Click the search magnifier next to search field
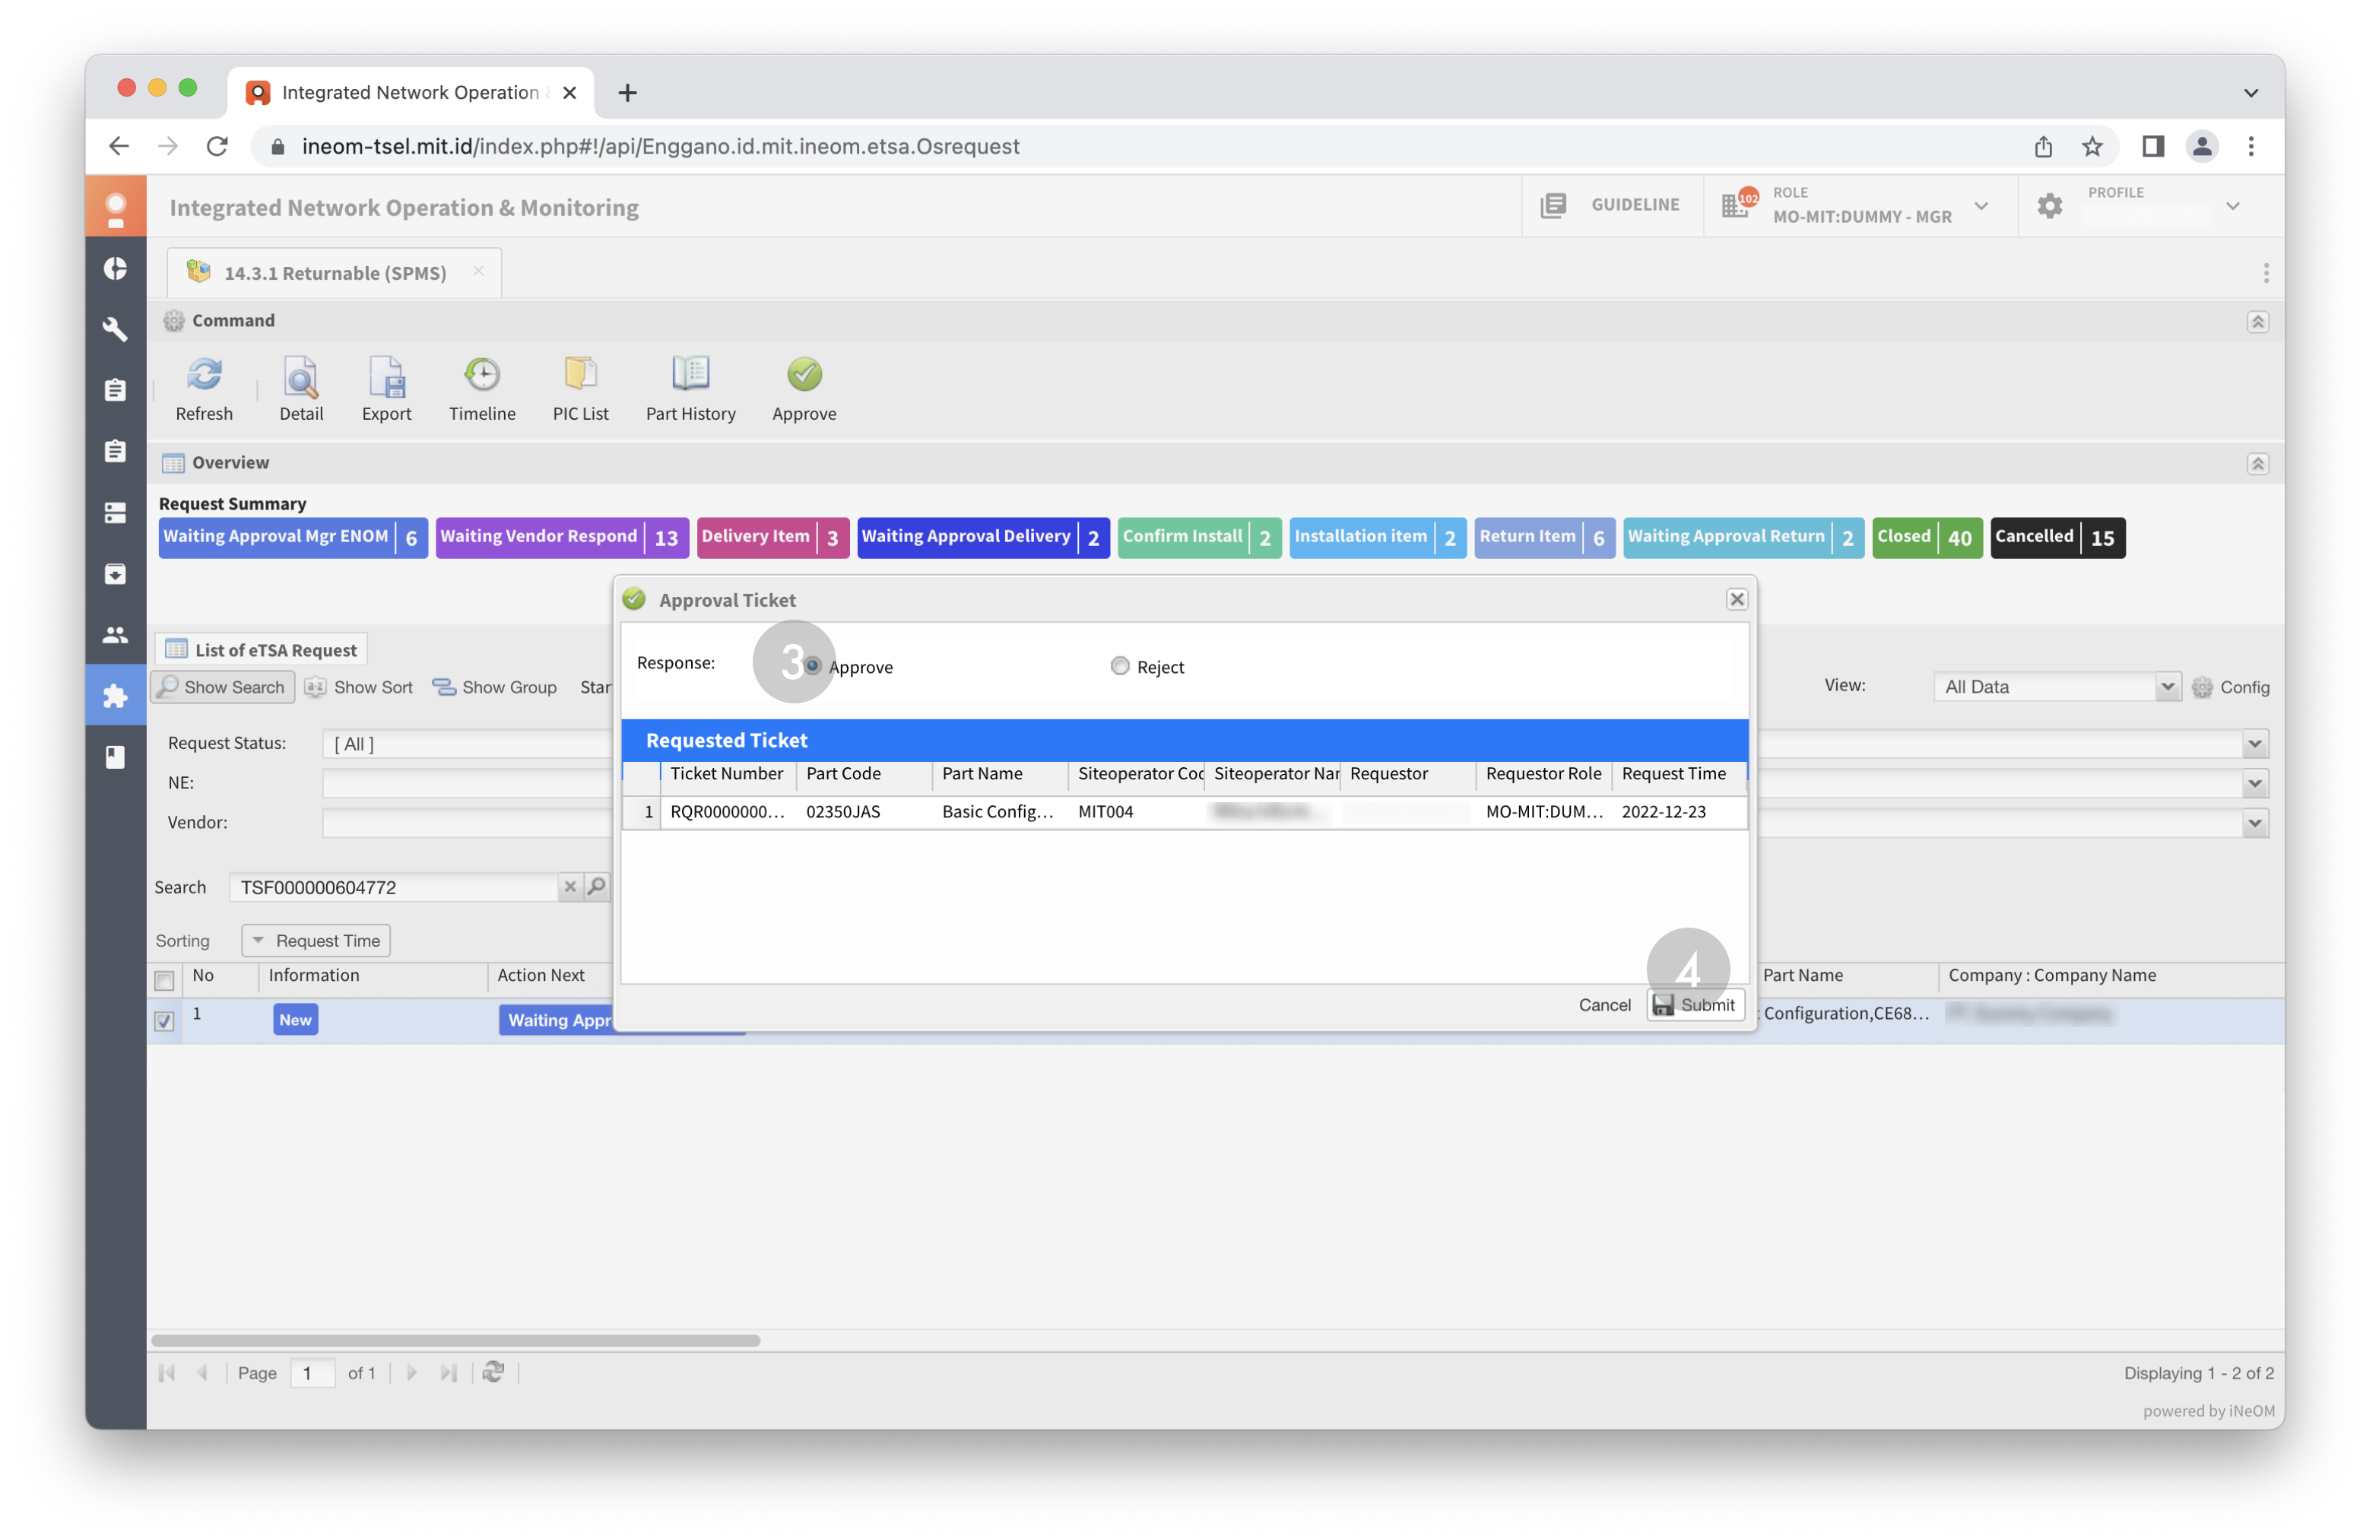The height and width of the screenshot is (1539, 2360). [x=596, y=886]
